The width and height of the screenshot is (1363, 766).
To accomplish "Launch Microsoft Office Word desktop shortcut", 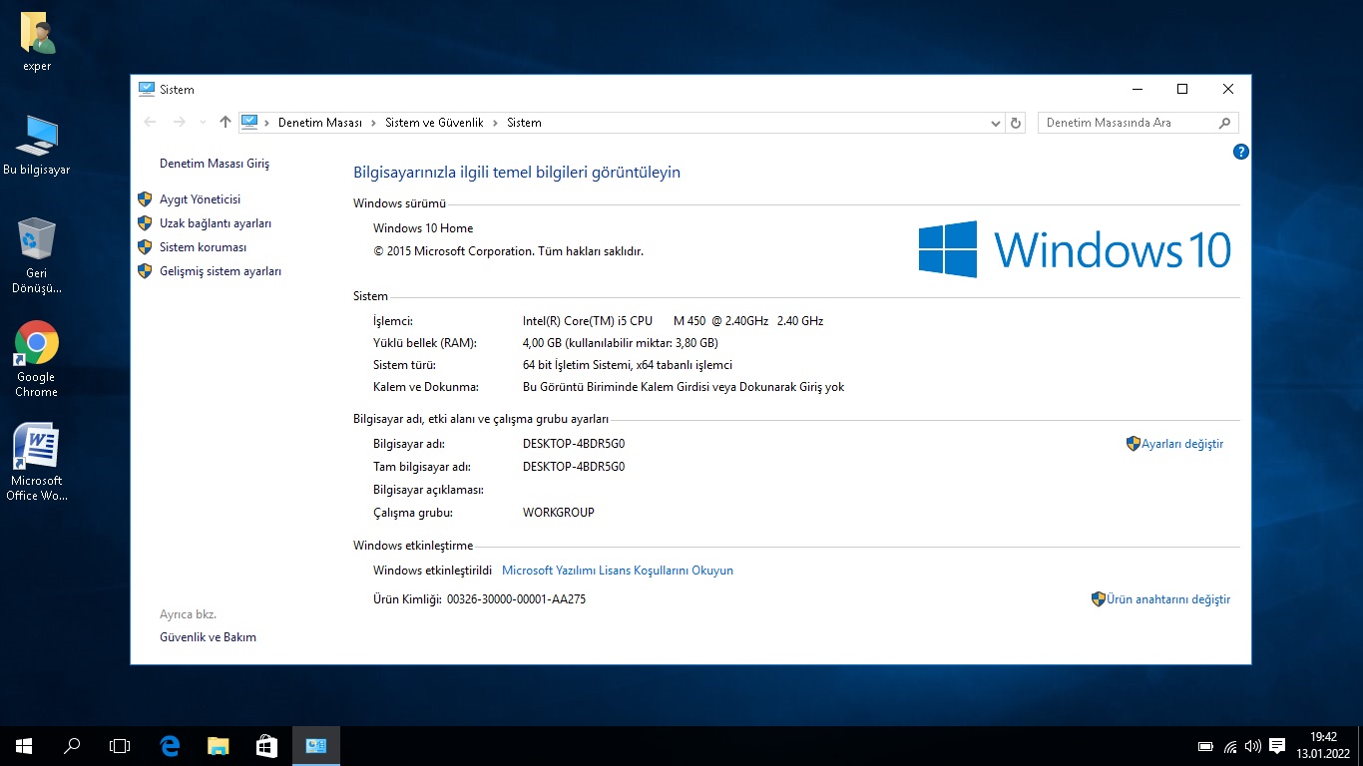I will point(37,462).
